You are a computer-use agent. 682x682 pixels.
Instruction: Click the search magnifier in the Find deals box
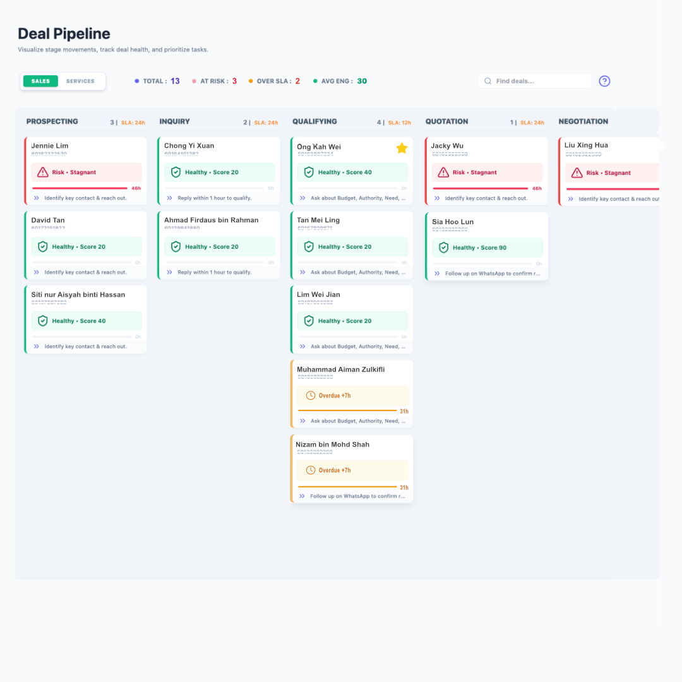(x=488, y=81)
